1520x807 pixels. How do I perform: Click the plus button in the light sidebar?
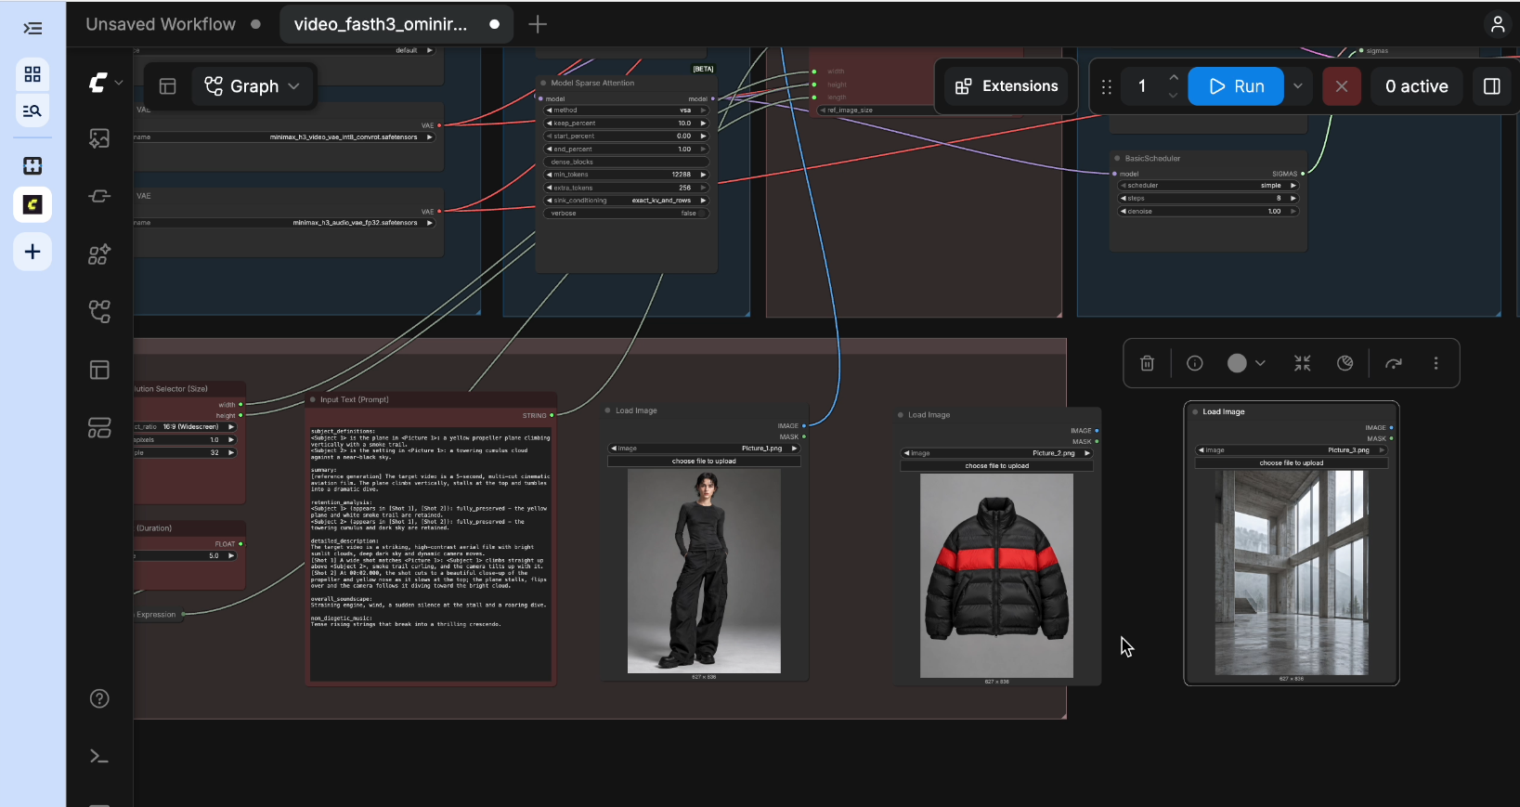click(32, 252)
